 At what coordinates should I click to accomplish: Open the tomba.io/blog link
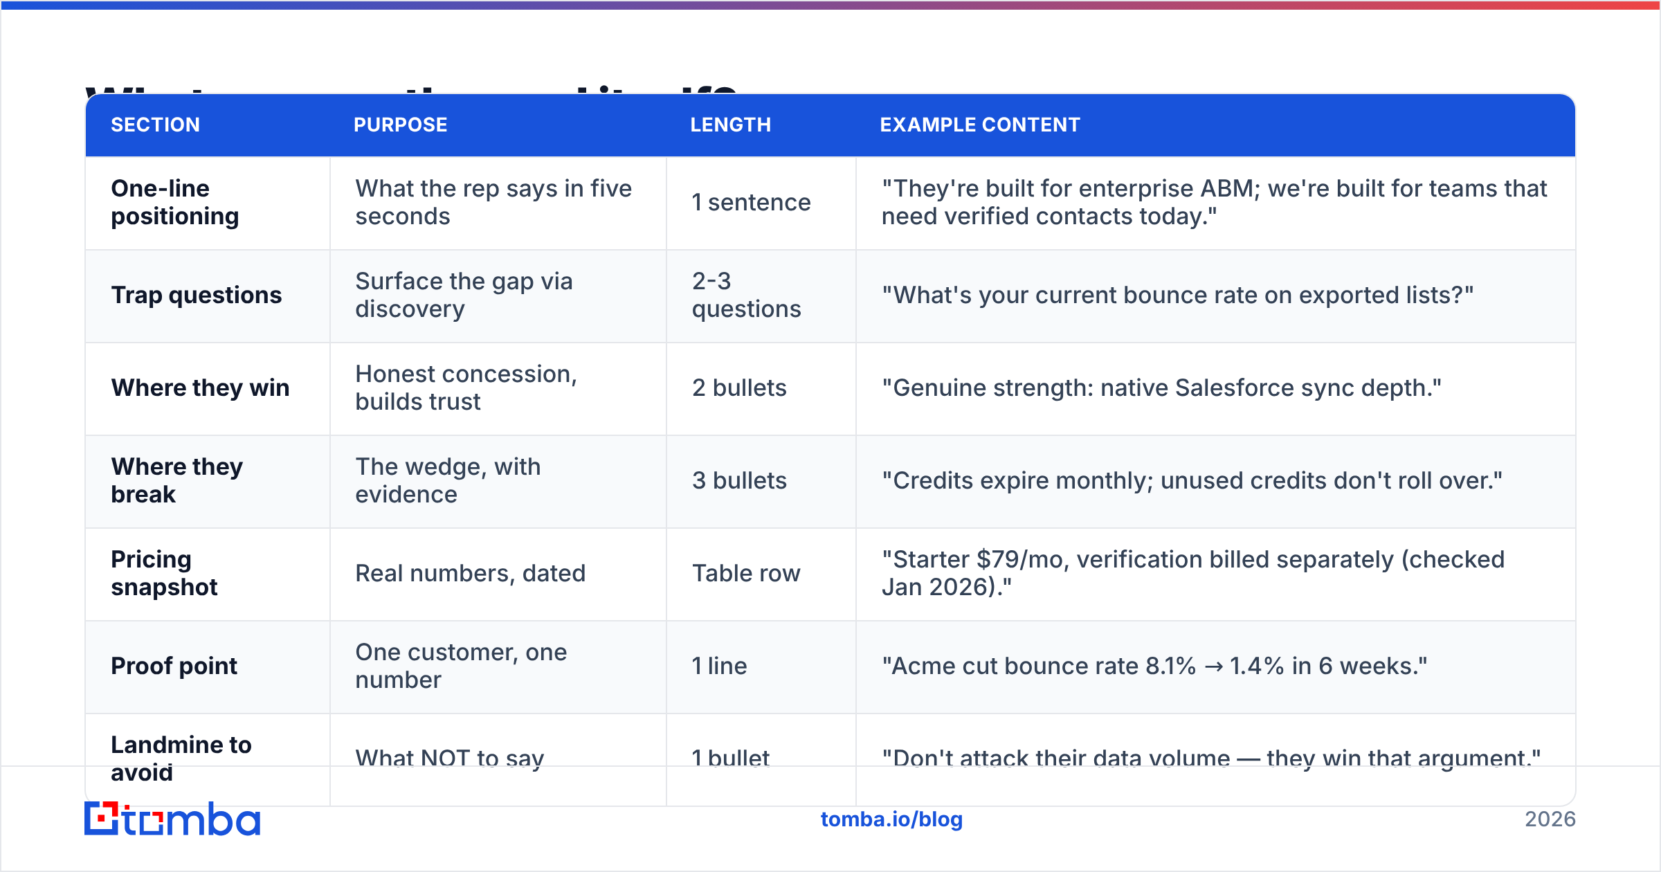pos(891,819)
